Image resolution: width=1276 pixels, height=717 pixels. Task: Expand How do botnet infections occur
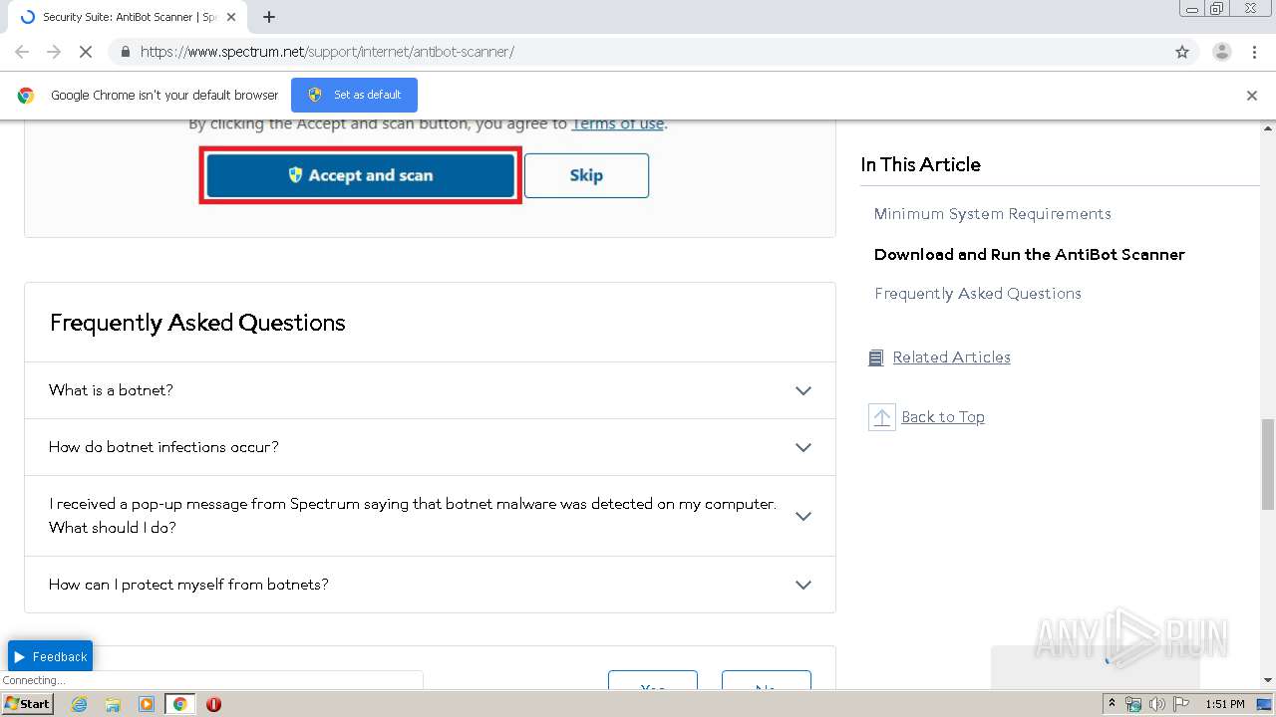pos(430,447)
